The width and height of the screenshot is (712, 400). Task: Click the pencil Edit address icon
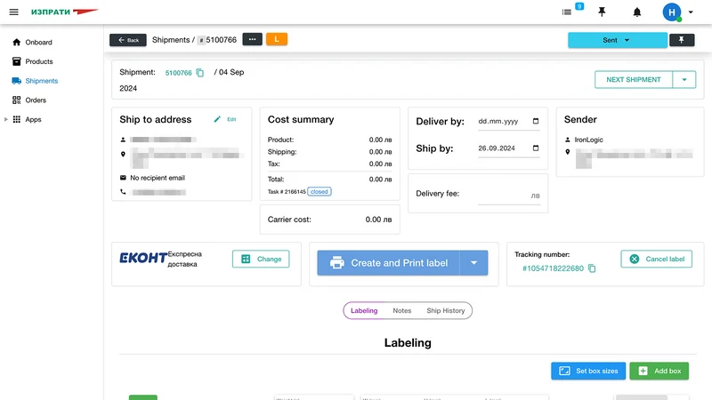(x=217, y=119)
